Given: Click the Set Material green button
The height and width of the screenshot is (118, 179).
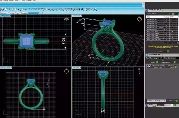Looking at the screenshot, I should (x=177, y=101).
